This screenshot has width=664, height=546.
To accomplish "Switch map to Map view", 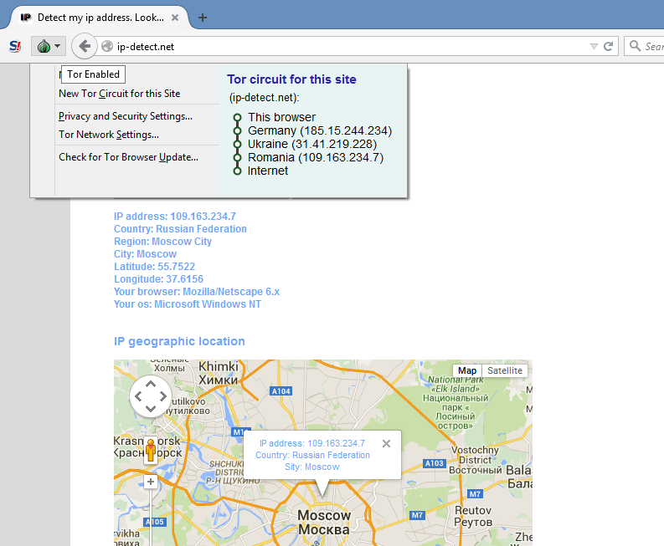I will [467, 370].
